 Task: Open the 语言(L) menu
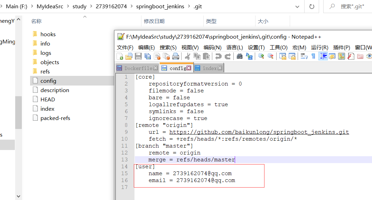[235, 47]
